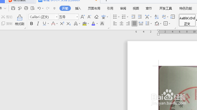
Task: Align text right
Action: coord(128,23)
